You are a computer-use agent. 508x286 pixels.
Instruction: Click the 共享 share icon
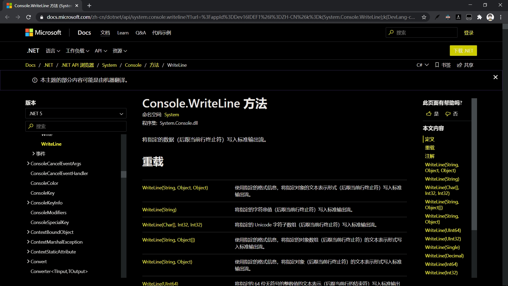(x=460, y=65)
